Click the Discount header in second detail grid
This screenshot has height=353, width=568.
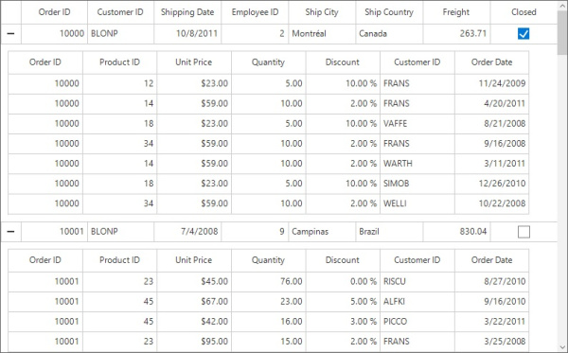tap(343, 260)
